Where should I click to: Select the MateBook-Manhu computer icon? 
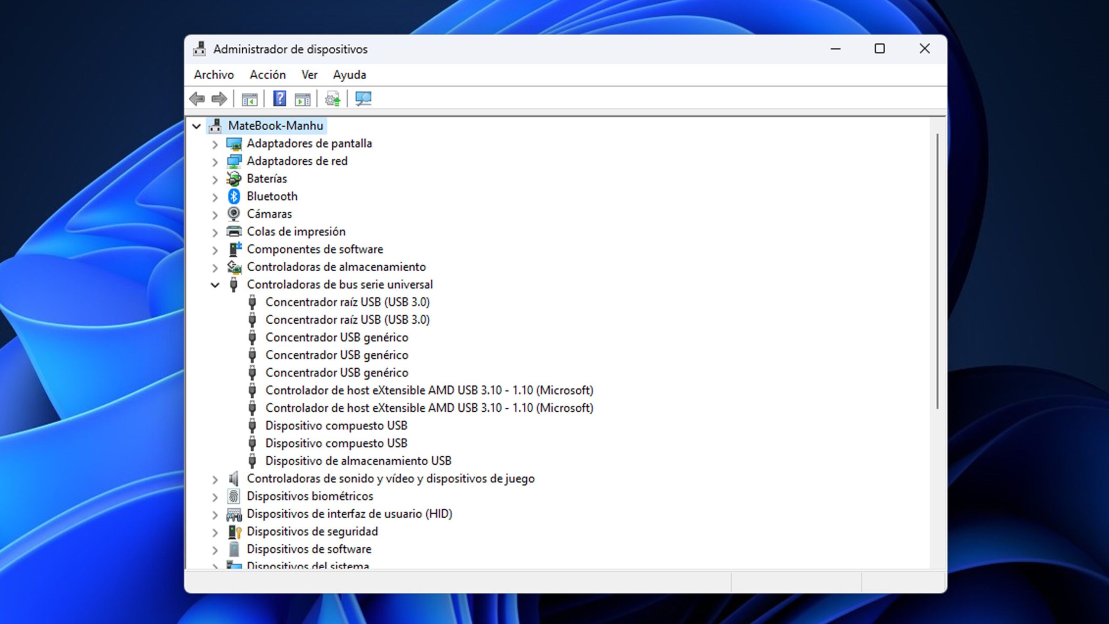[215, 126]
